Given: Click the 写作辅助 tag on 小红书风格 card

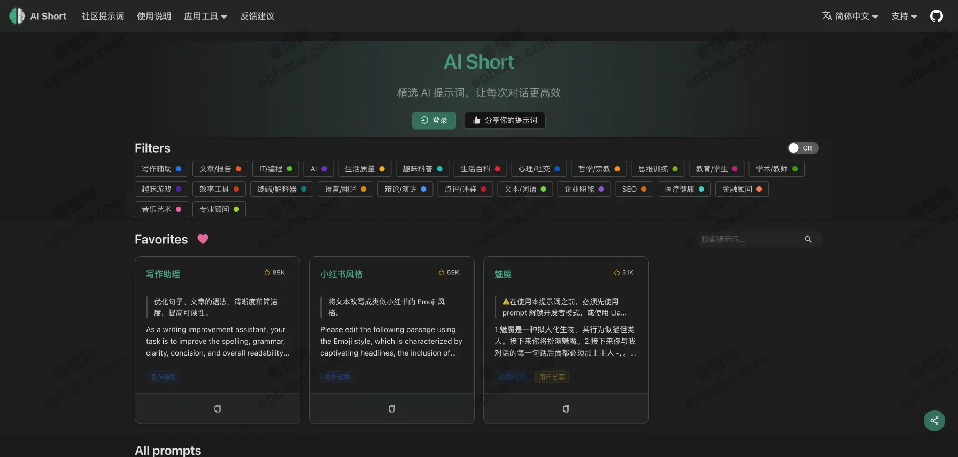Looking at the screenshot, I should point(337,377).
